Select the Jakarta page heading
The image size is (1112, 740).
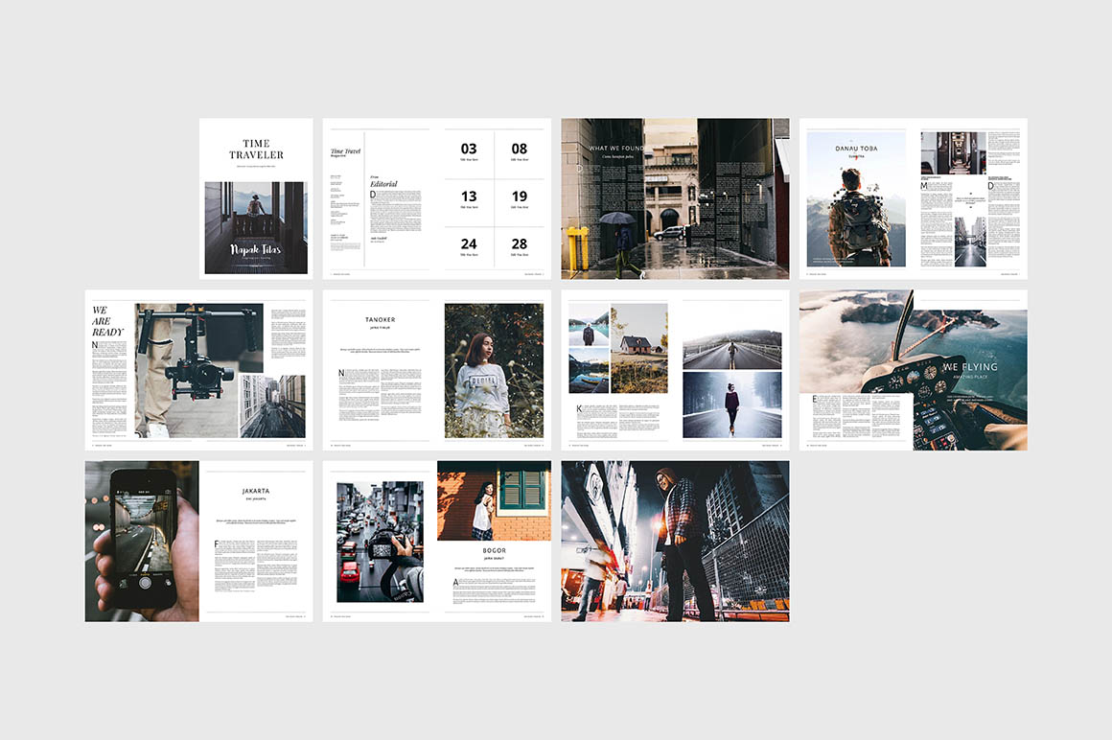click(x=256, y=491)
